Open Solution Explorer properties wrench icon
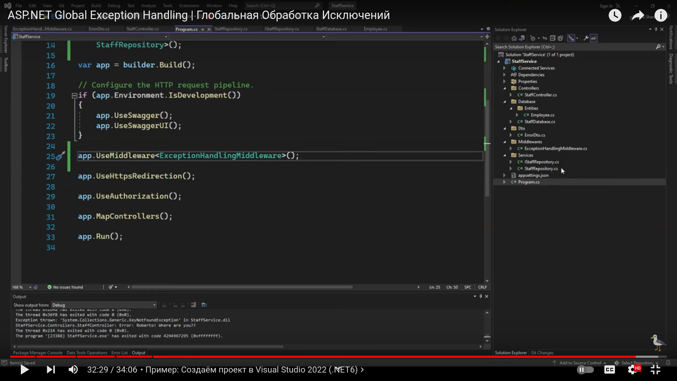Viewport: 677px width, 381px height. [x=586, y=38]
